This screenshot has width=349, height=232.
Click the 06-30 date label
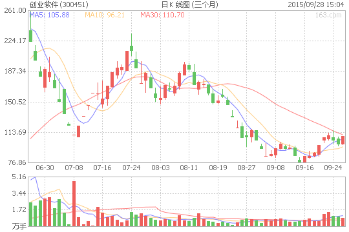(x=45, y=168)
